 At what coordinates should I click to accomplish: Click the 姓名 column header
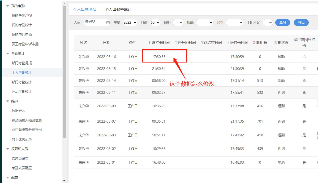pos(84,43)
